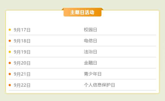Open the 9月17日 date entry
This screenshot has height=101, width=165.
(x=22, y=30)
